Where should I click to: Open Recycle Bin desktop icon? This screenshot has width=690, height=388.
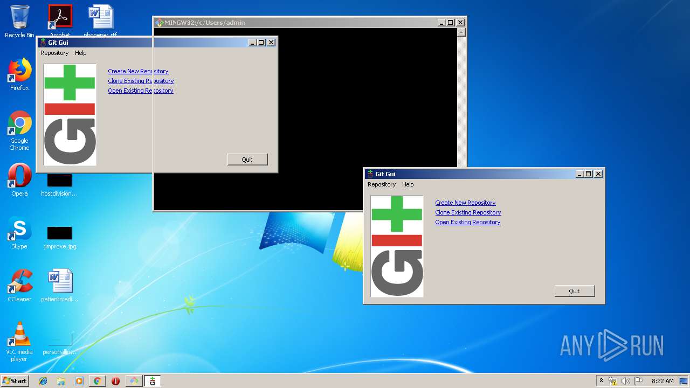point(19,22)
